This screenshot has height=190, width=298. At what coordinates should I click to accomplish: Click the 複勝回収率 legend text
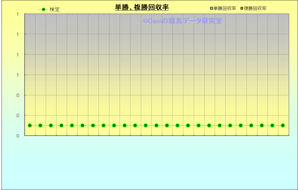click(255, 8)
